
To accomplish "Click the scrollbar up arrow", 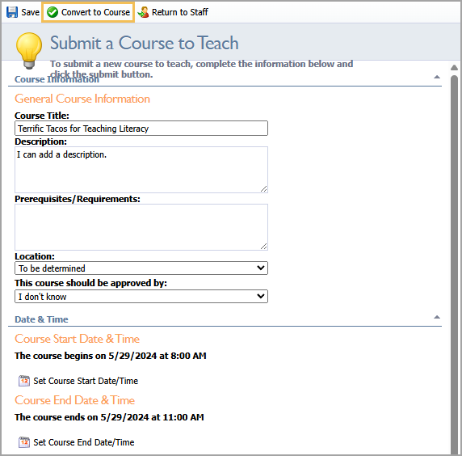I will [x=455, y=68].
